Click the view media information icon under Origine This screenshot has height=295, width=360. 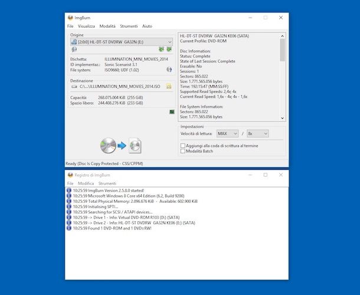click(x=74, y=50)
